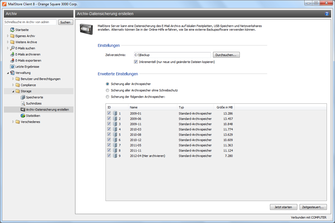Image resolution: width=335 pixels, height=223 pixels.
Task: Collapse the Verwaltung tree node
Action: pyautogui.click(x=8, y=73)
